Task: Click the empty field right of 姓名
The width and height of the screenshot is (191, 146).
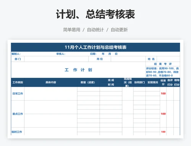Action: coord(168,59)
